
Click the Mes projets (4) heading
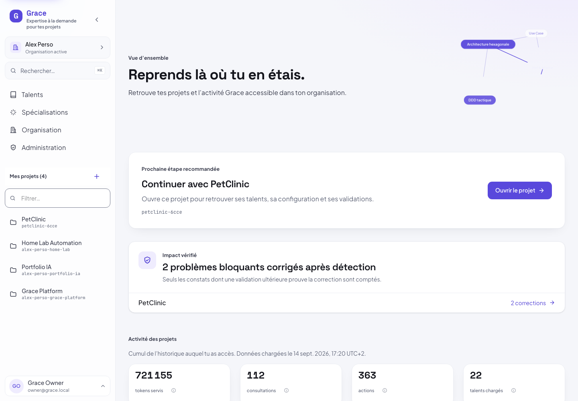point(28,176)
